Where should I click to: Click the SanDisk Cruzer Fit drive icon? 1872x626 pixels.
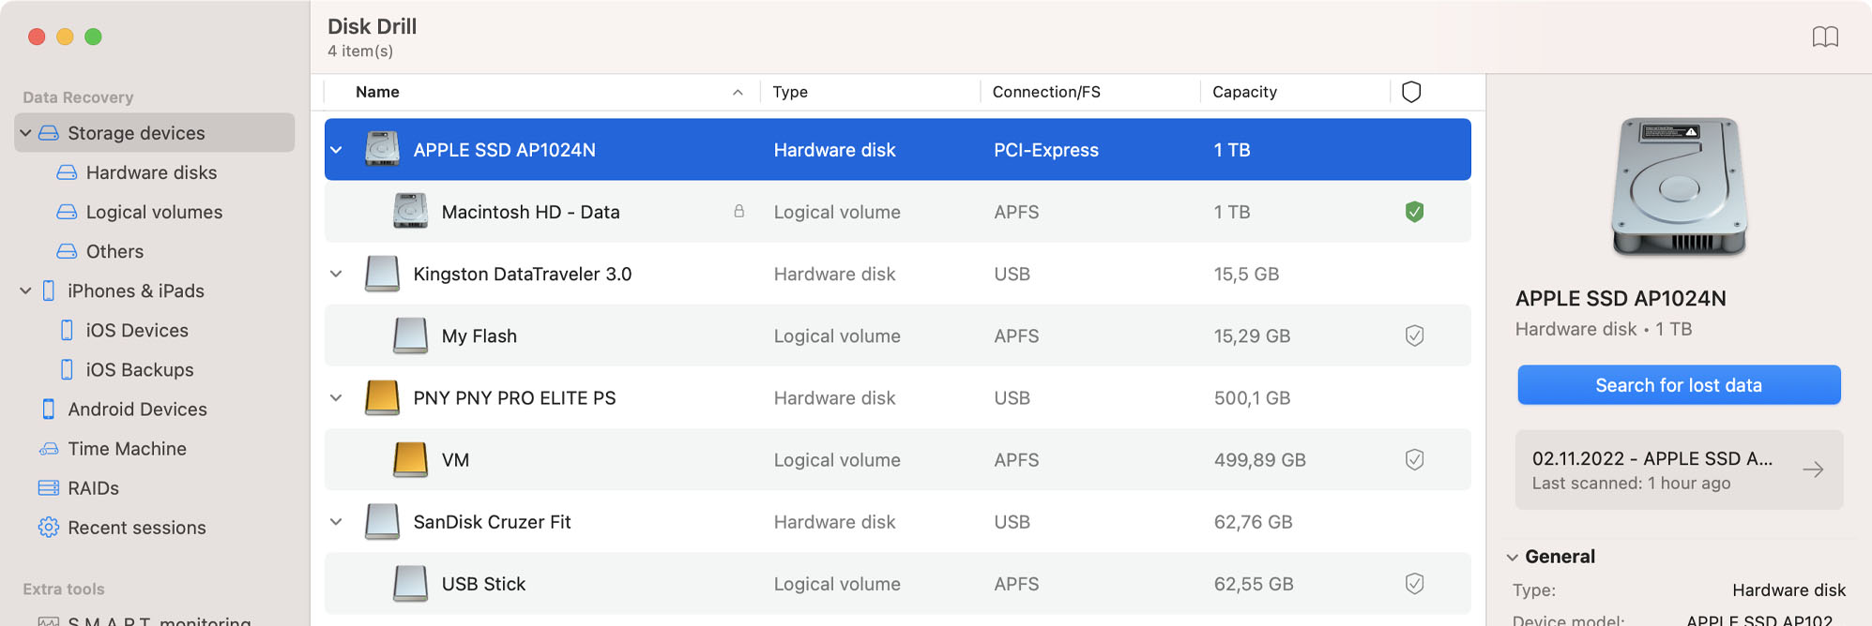point(382,522)
